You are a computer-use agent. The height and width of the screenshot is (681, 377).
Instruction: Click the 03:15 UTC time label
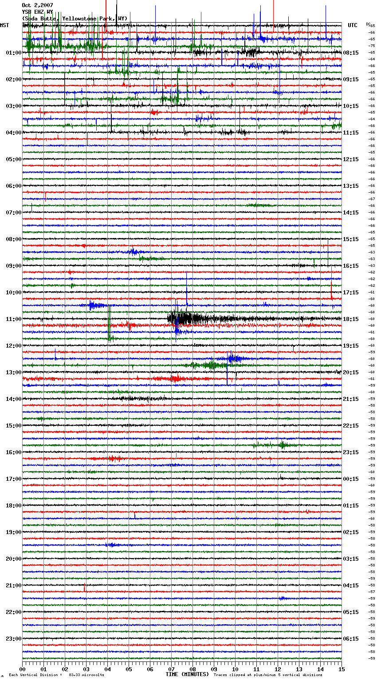[351, 559]
